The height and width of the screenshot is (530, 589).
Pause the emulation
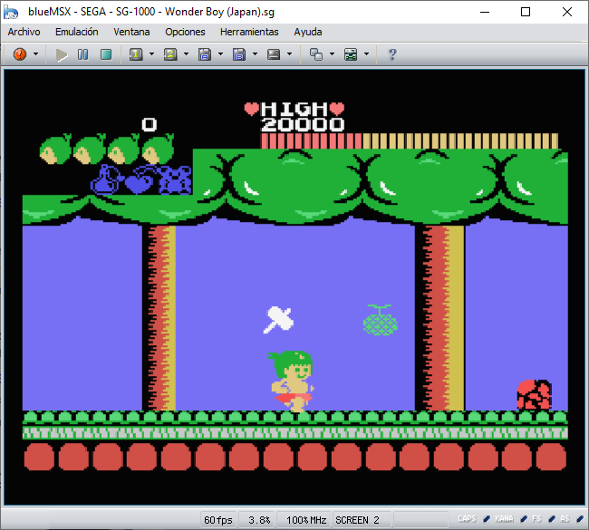[83, 55]
